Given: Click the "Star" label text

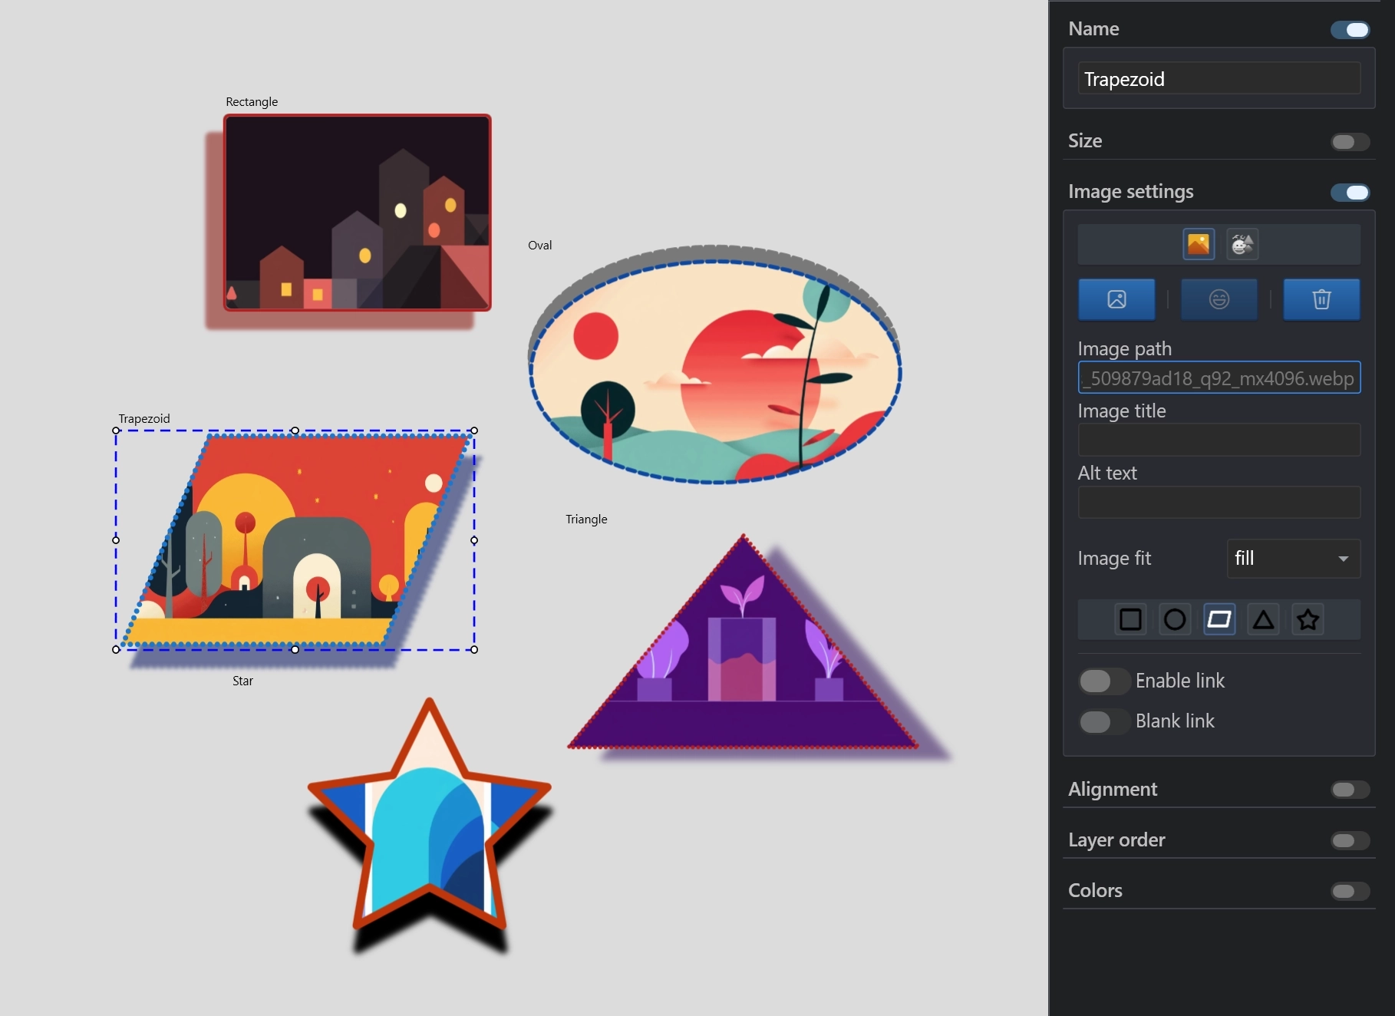Looking at the screenshot, I should coord(242,681).
